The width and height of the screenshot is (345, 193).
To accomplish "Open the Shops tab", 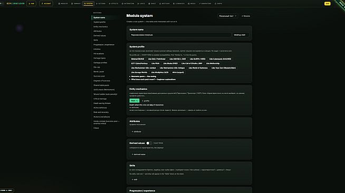I will (x=218, y=4).
